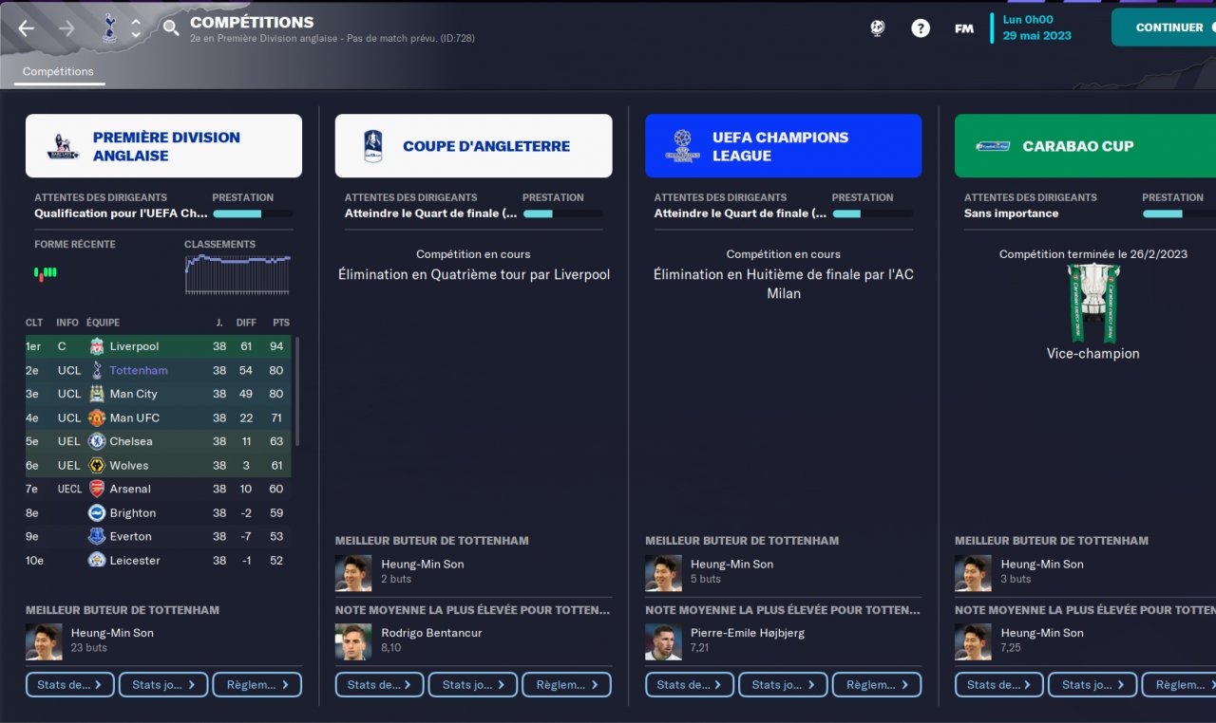Open Stats de… under Carabao Cup

pyautogui.click(x=999, y=684)
